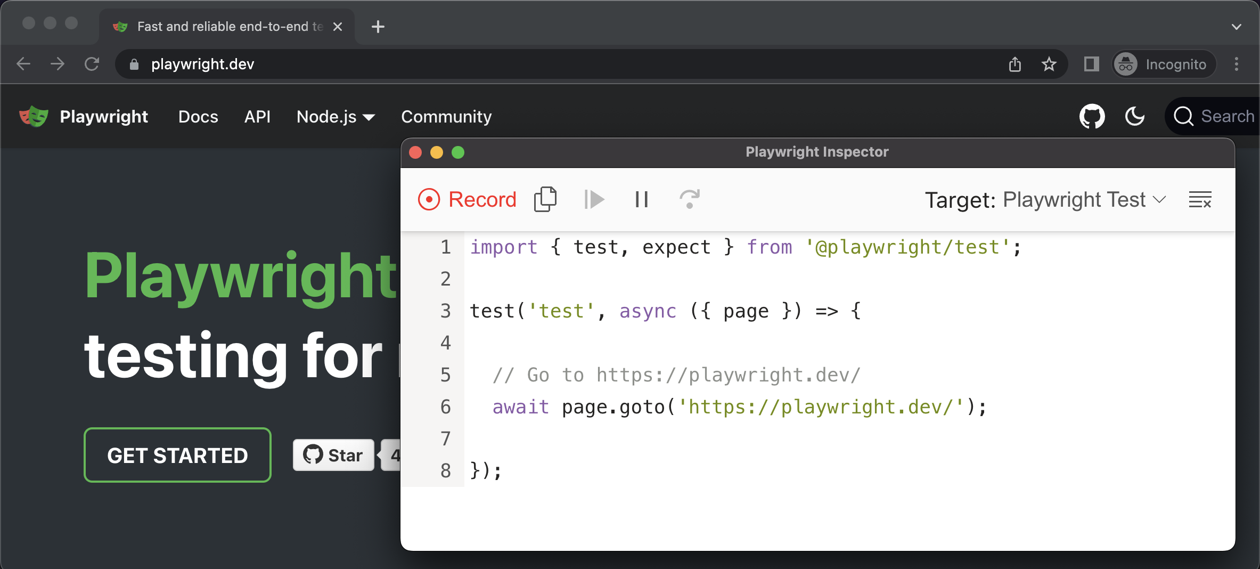The height and width of the screenshot is (569, 1260).
Task: Bookmark the current page
Action: tap(1049, 64)
